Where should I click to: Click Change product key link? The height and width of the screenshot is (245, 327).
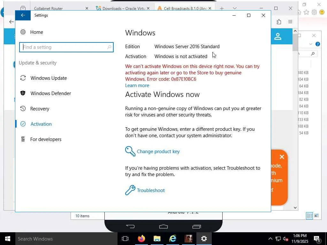[158, 152]
